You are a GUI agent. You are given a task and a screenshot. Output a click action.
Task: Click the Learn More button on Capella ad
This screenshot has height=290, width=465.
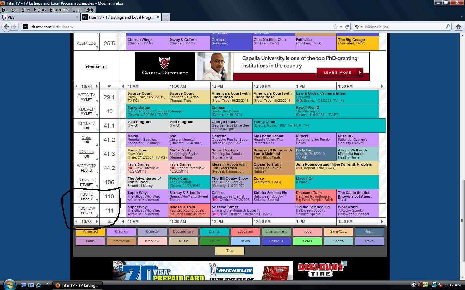point(340,72)
